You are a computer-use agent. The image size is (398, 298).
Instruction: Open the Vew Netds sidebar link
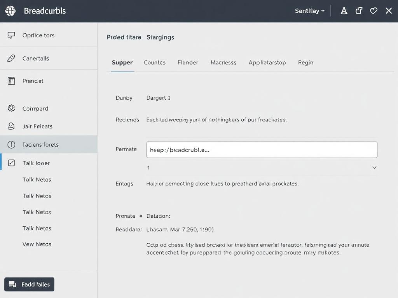click(37, 244)
